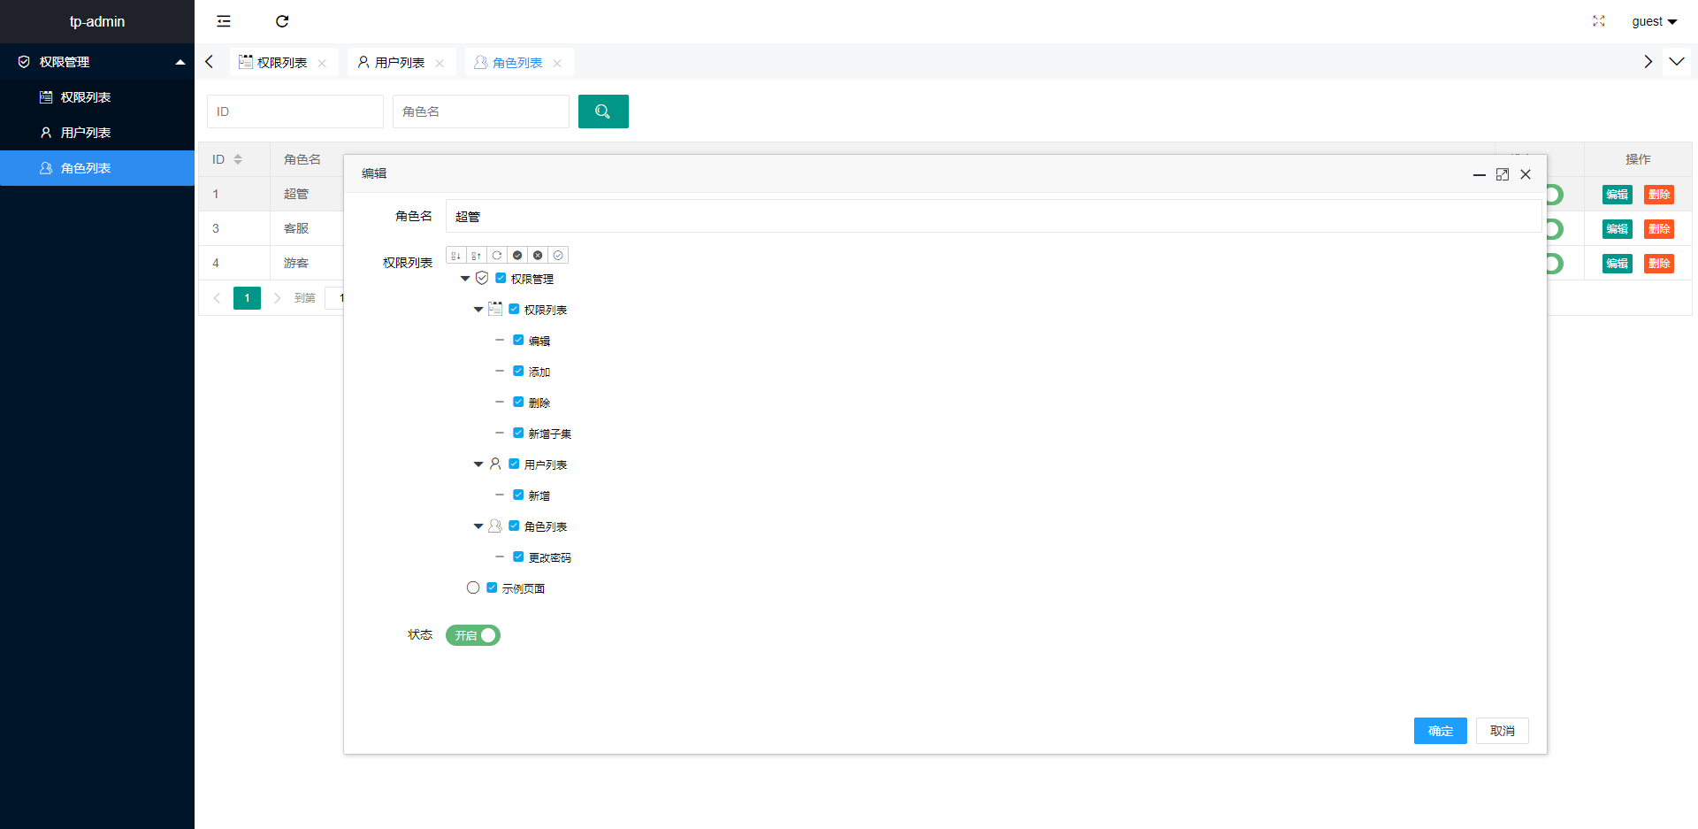Collapse the 权限管理 tree node triangle
The height and width of the screenshot is (829, 1698).
click(x=464, y=278)
